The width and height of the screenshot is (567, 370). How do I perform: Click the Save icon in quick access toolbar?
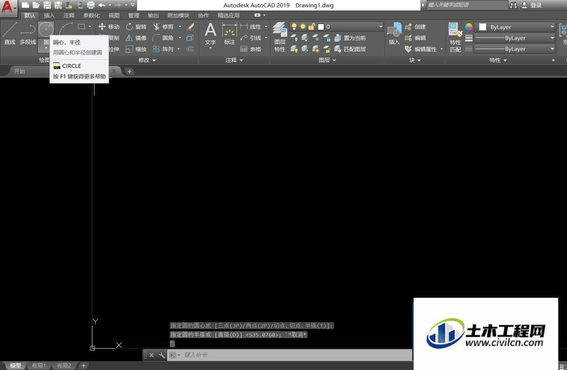tap(47, 5)
